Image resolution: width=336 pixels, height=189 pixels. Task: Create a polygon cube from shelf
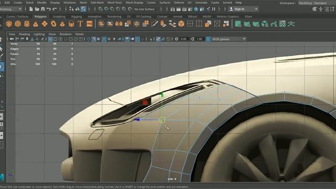[18, 24]
